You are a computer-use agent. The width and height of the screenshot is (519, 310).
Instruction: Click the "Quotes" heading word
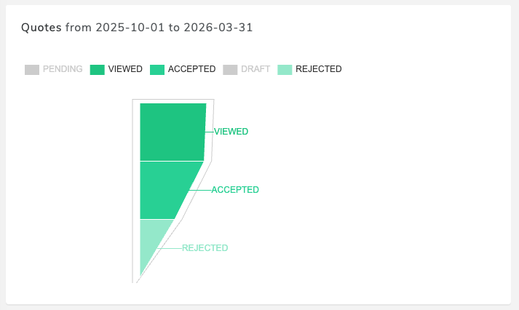(41, 28)
